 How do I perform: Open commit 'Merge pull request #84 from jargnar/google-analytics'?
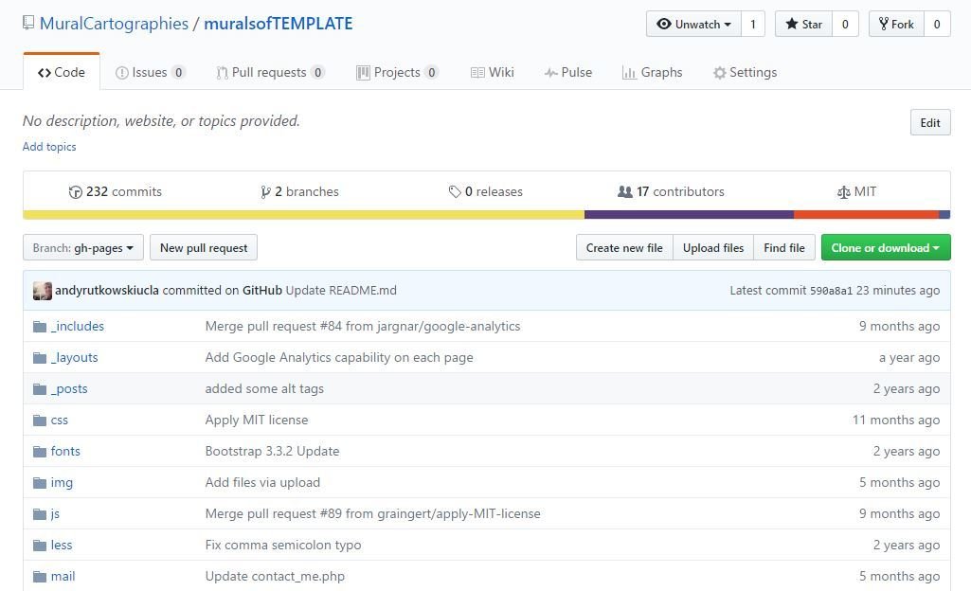tap(363, 327)
